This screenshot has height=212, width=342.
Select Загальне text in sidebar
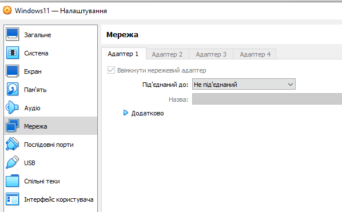(38, 35)
